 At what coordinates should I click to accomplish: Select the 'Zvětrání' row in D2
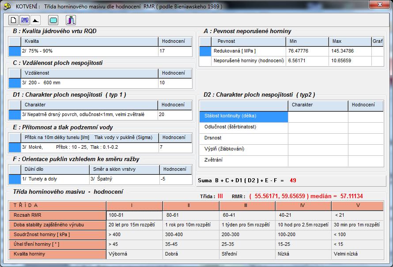click(244, 161)
